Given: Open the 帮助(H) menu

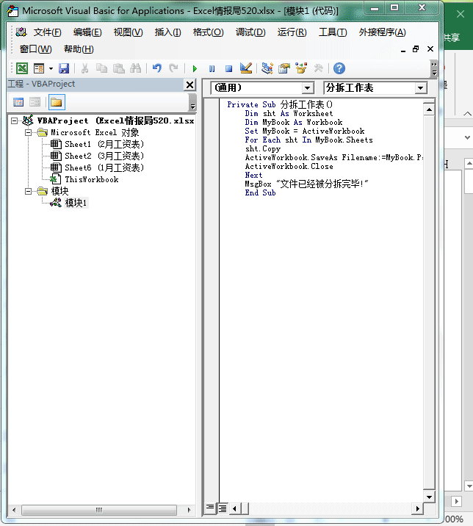Looking at the screenshot, I should 79,49.
